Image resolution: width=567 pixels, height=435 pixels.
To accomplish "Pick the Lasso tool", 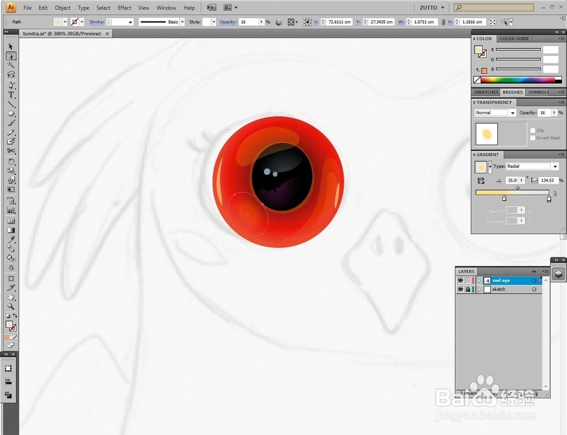I will tap(11, 74).
